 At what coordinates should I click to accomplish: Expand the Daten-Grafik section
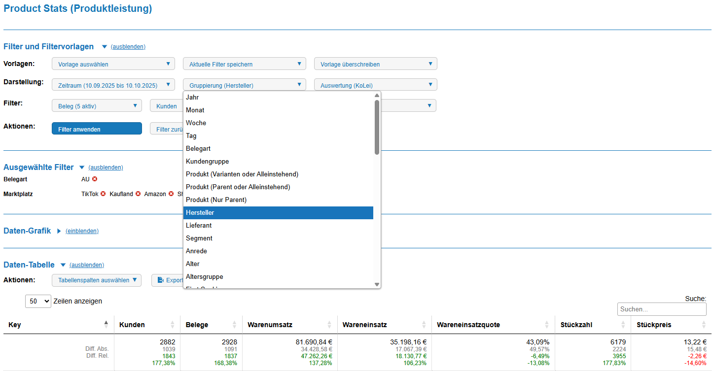(82, 231)
